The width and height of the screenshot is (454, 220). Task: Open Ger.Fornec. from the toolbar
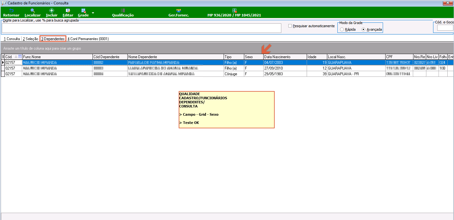coord(179,13)
